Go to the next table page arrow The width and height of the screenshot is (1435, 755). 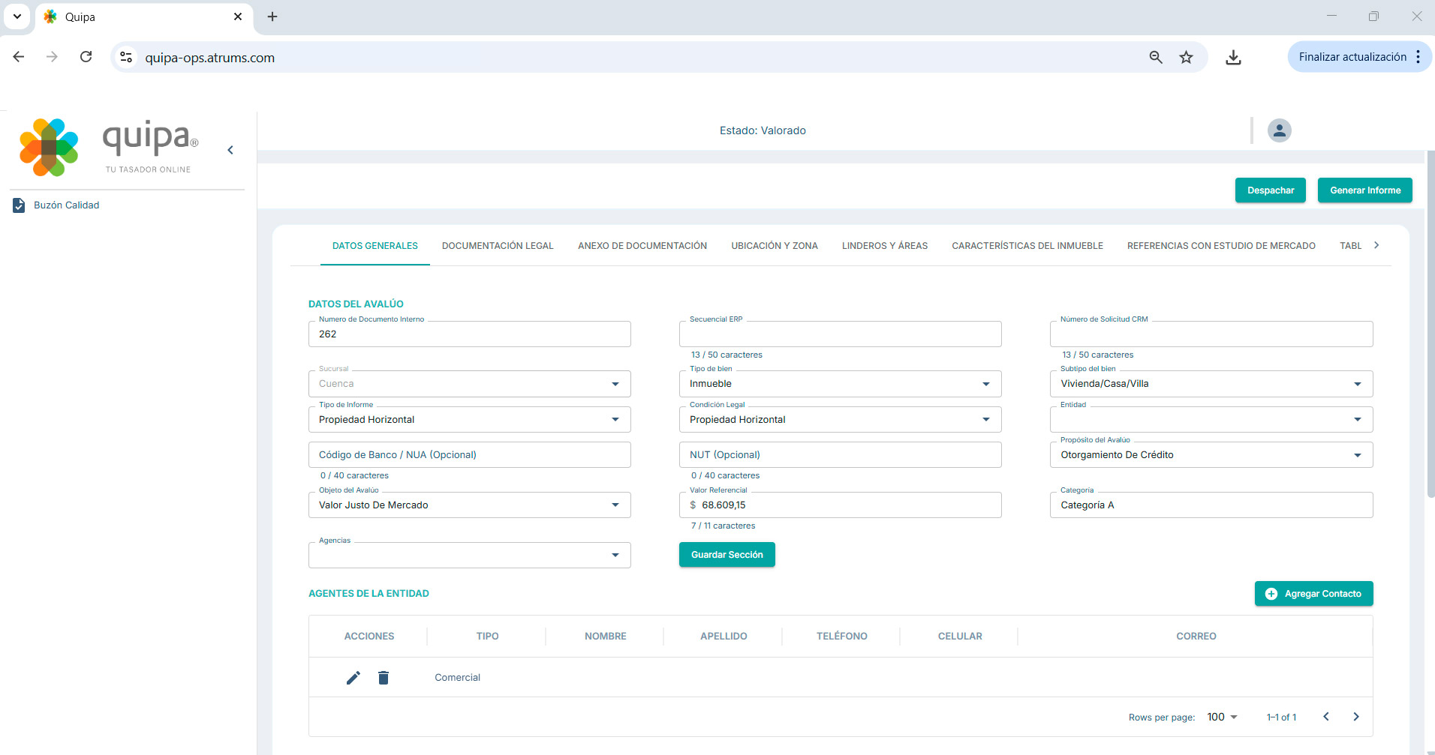1355,717
